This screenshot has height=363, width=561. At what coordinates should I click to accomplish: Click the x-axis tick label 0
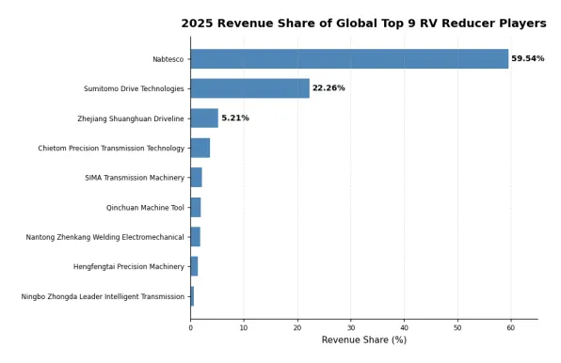point(190,328)
